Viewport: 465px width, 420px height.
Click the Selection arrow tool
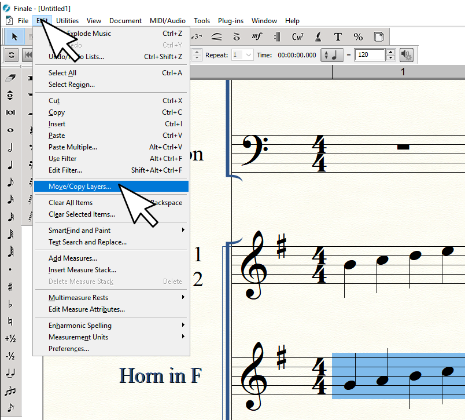tap(15, 36)
